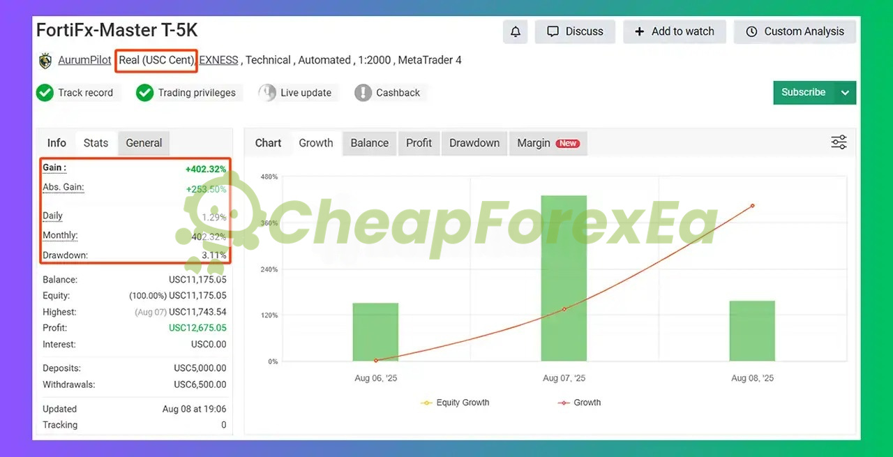This screenshot has width=893, height=457.
Task: Switch to the Stats tab
Action: click(x=96, y=143)
